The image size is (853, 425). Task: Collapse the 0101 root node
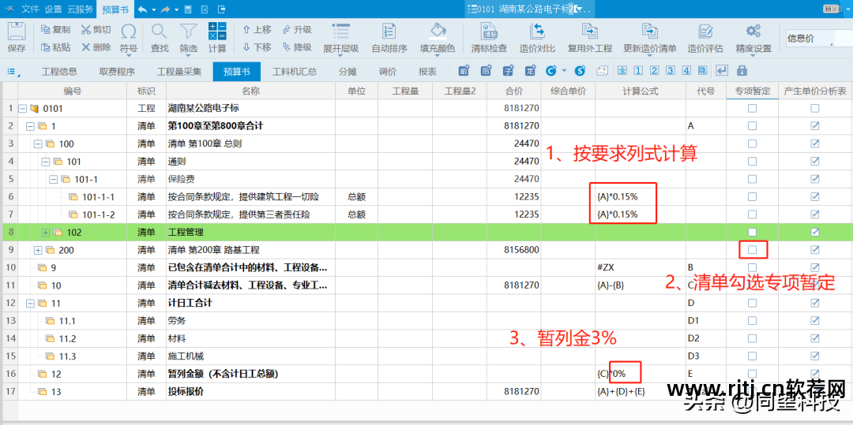point(22,109)
